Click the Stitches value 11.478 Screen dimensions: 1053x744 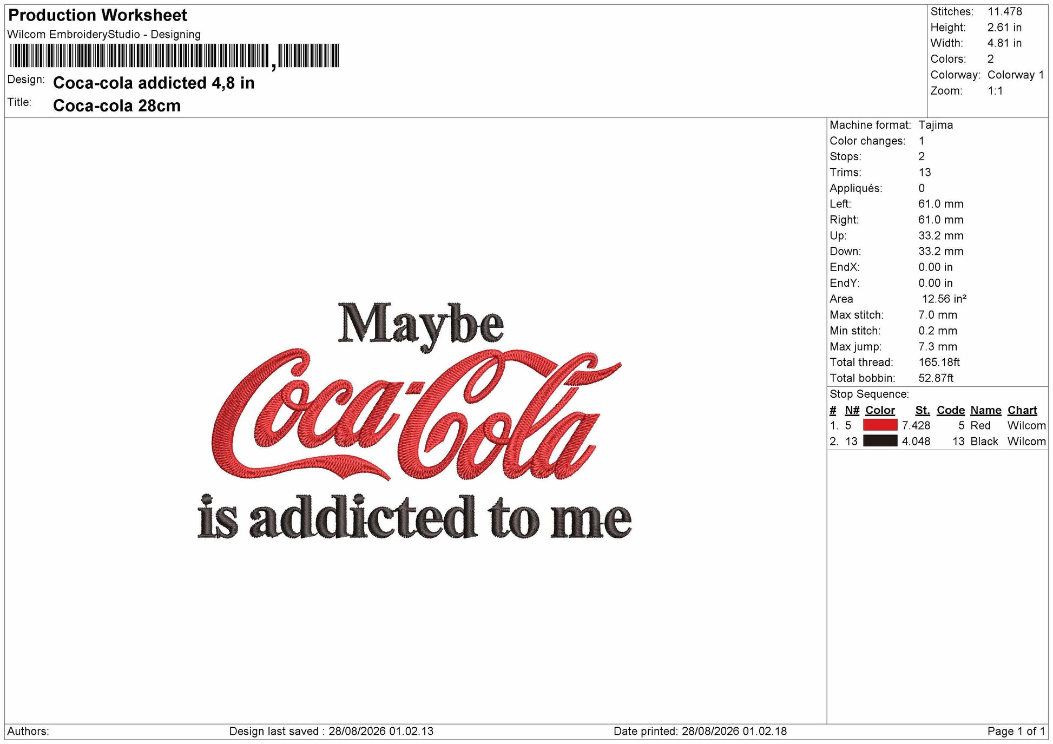click(1005, 11)
